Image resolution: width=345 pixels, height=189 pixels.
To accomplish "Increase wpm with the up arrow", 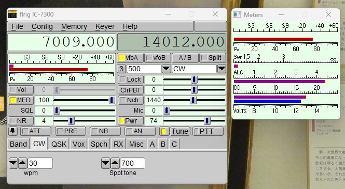I will pyautogui.click(x=22, y=163).
